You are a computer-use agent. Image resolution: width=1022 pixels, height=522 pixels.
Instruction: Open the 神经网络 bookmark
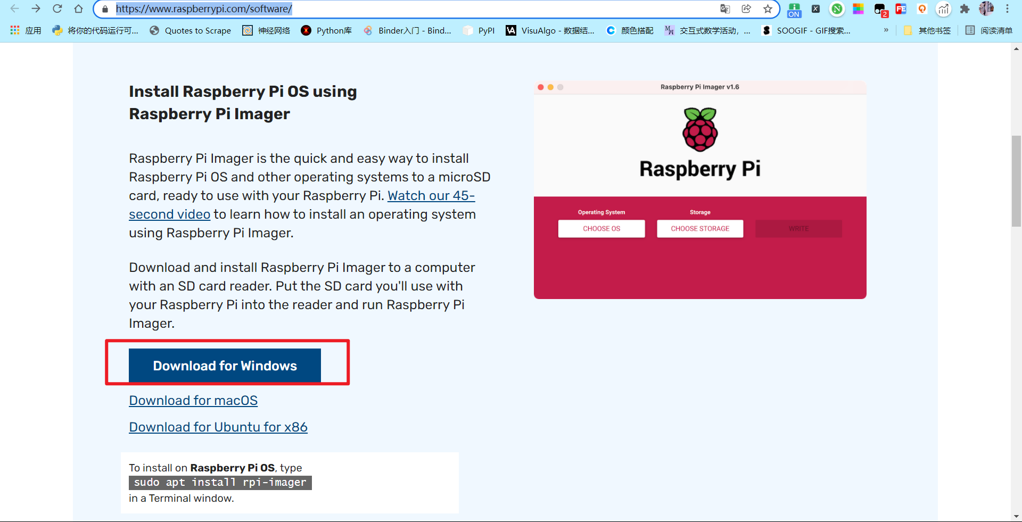(266, 30)
